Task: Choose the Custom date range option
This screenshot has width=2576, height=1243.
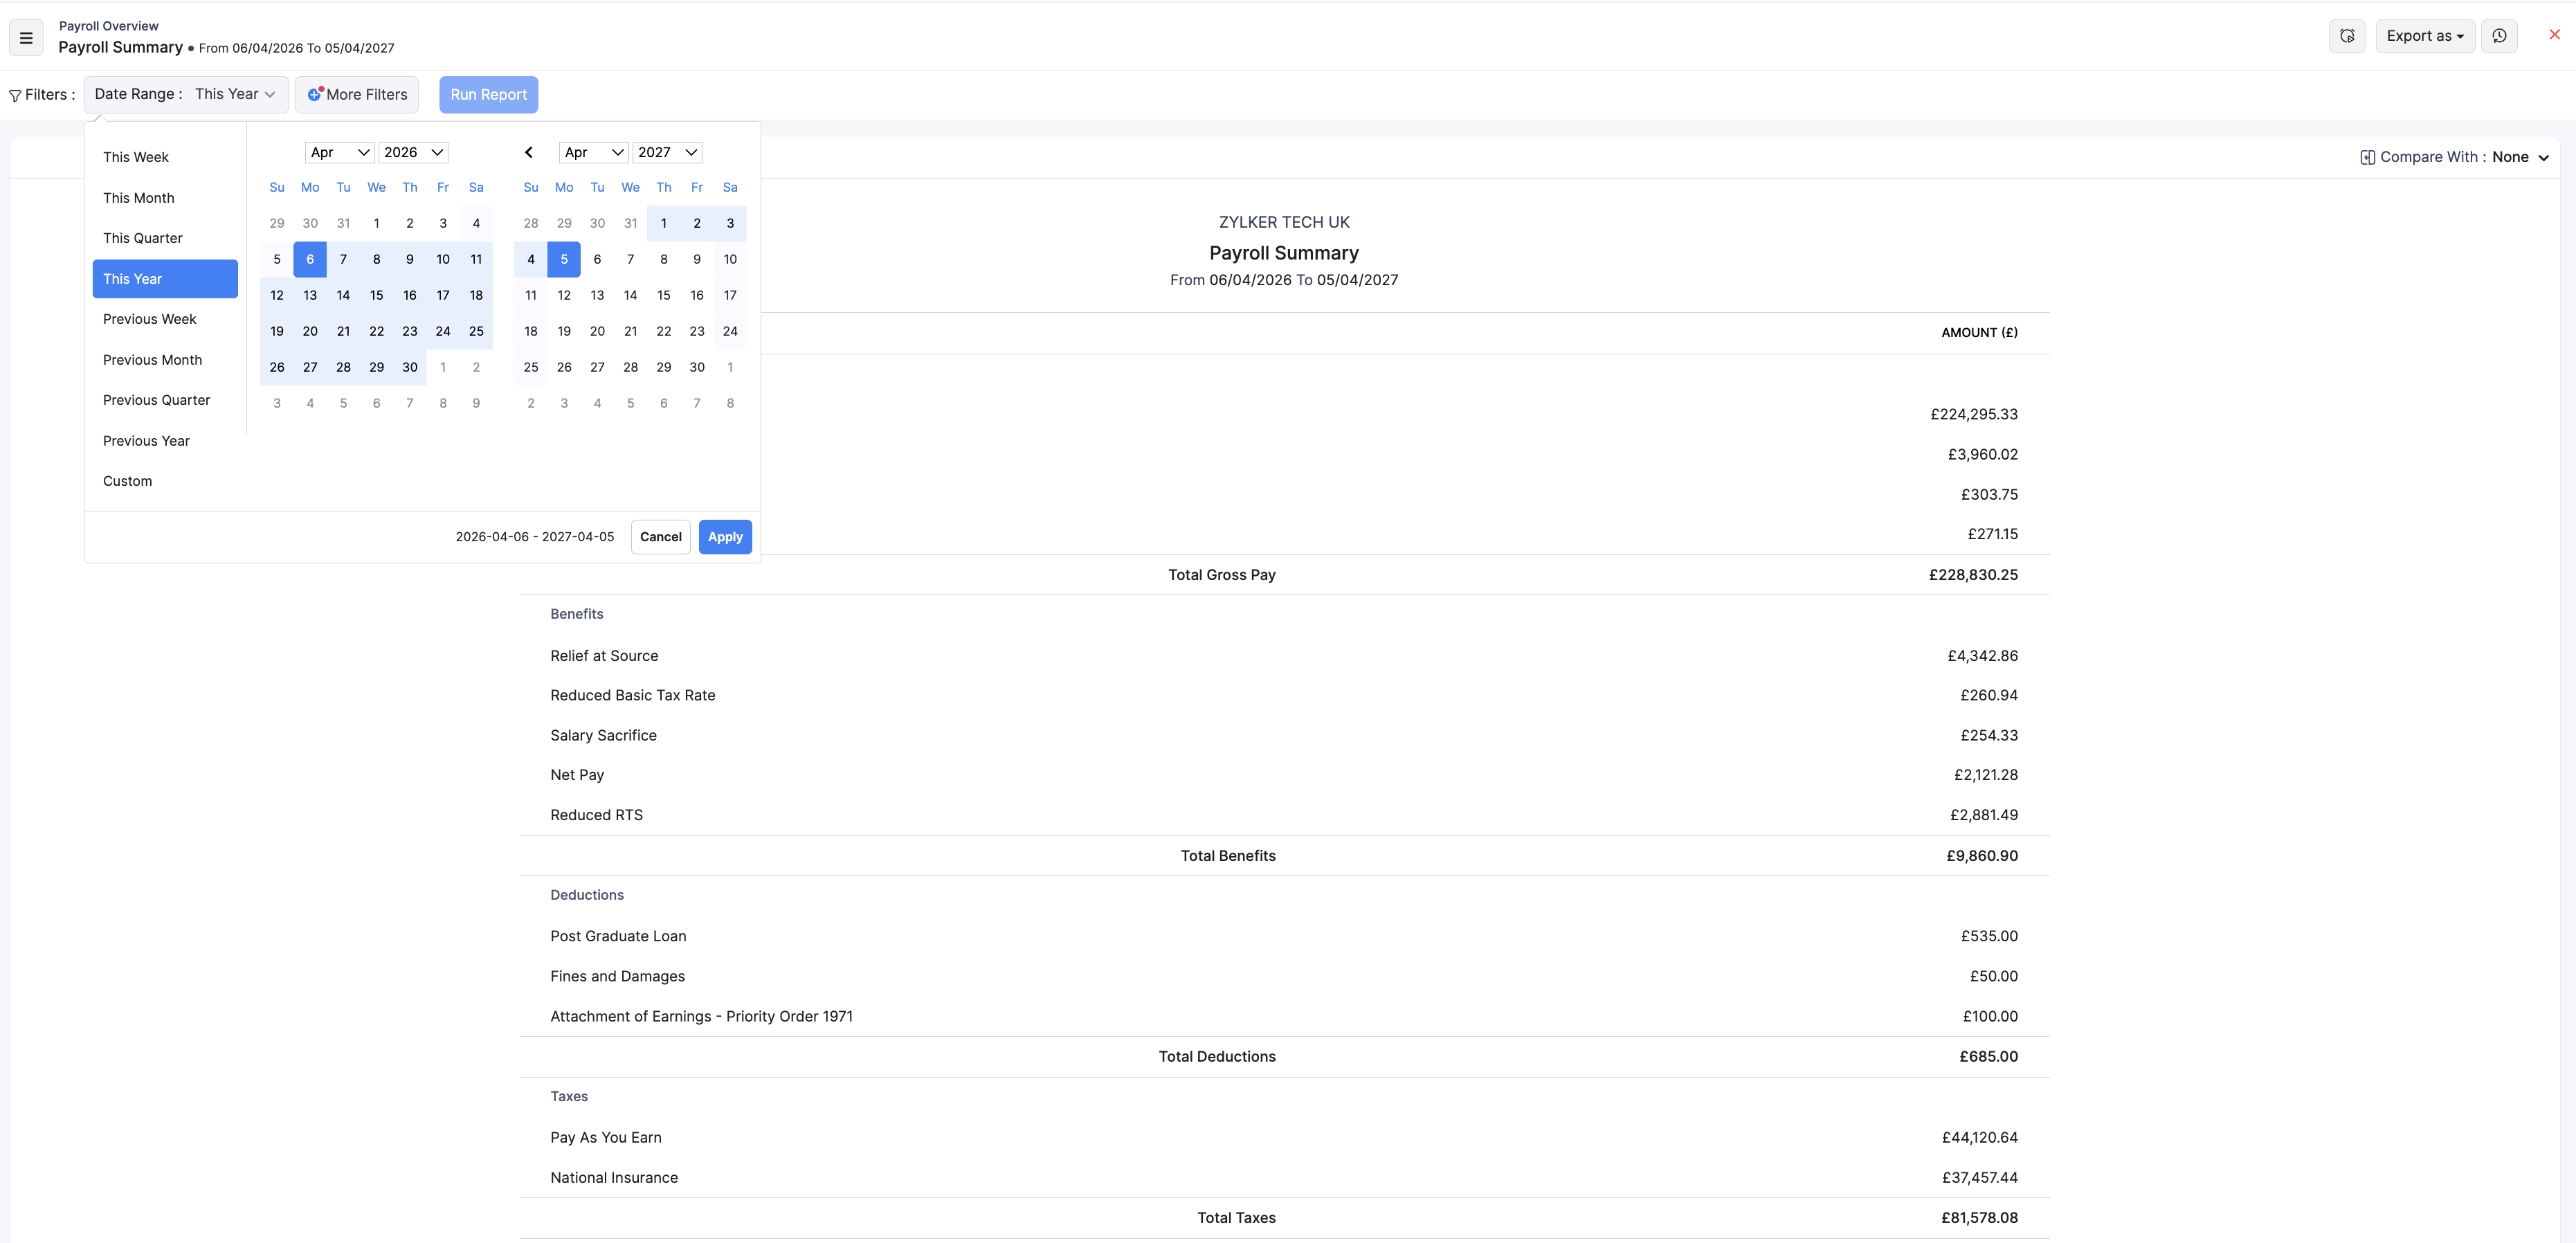Action: tap(165, 481)
